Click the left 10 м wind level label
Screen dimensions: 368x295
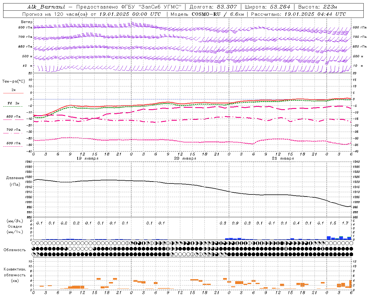pyautogui.click(x=28, y=66)
